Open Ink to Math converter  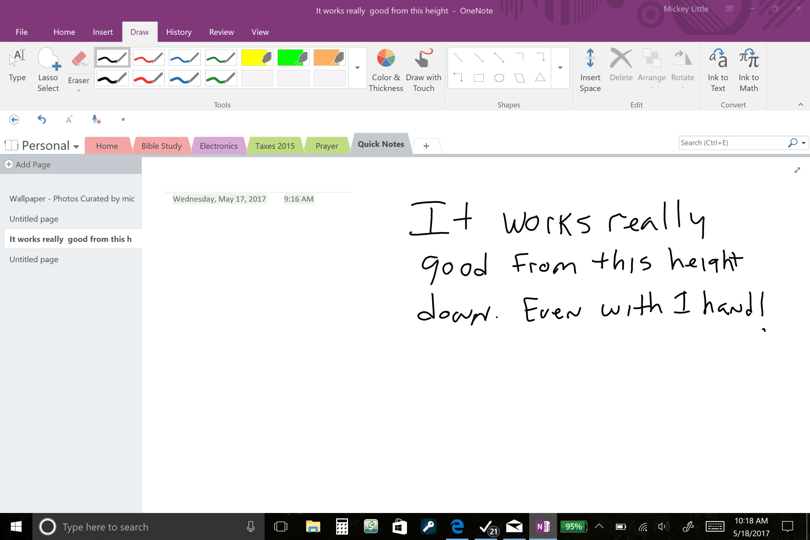(x=748, y=70)
